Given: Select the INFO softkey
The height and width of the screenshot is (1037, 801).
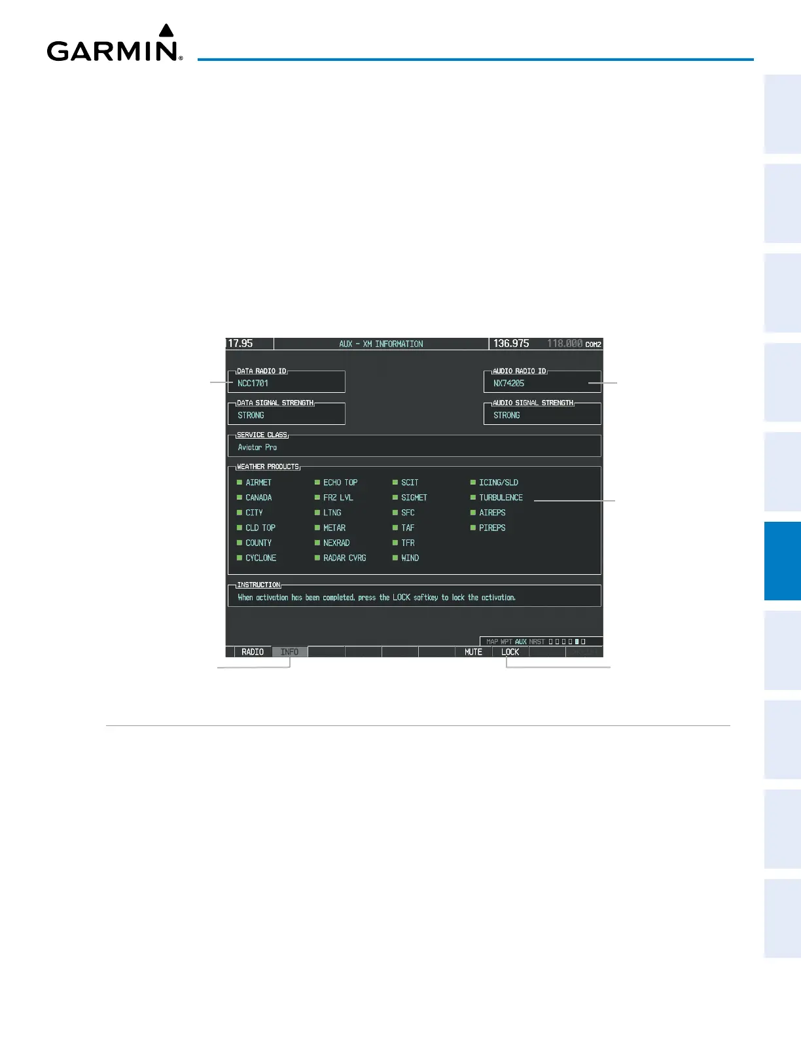Looking at the screenshot, I should coord(289,652).
